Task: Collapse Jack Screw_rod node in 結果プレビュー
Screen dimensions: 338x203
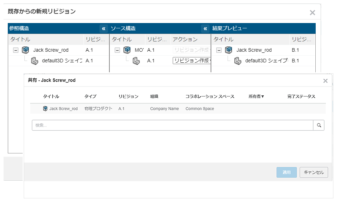Action: 219,50
